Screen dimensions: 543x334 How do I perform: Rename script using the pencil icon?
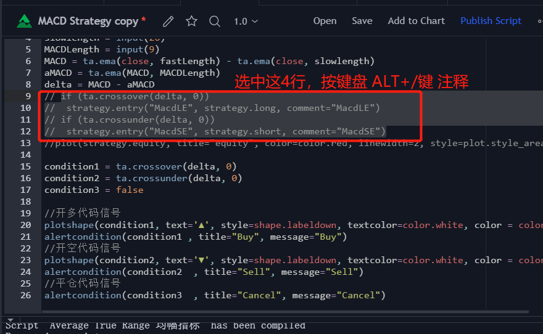tap(168, 22)
